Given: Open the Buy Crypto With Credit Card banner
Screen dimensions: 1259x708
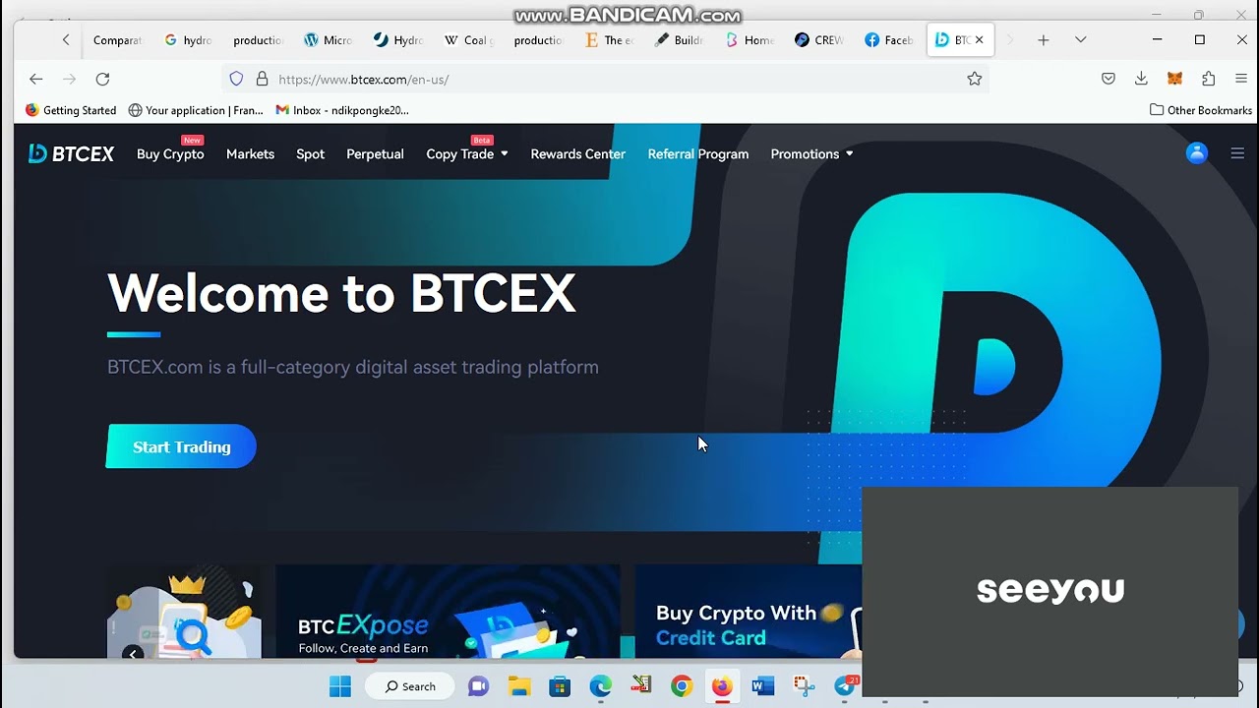Looking at the screenshot, I should coord(749,612).
